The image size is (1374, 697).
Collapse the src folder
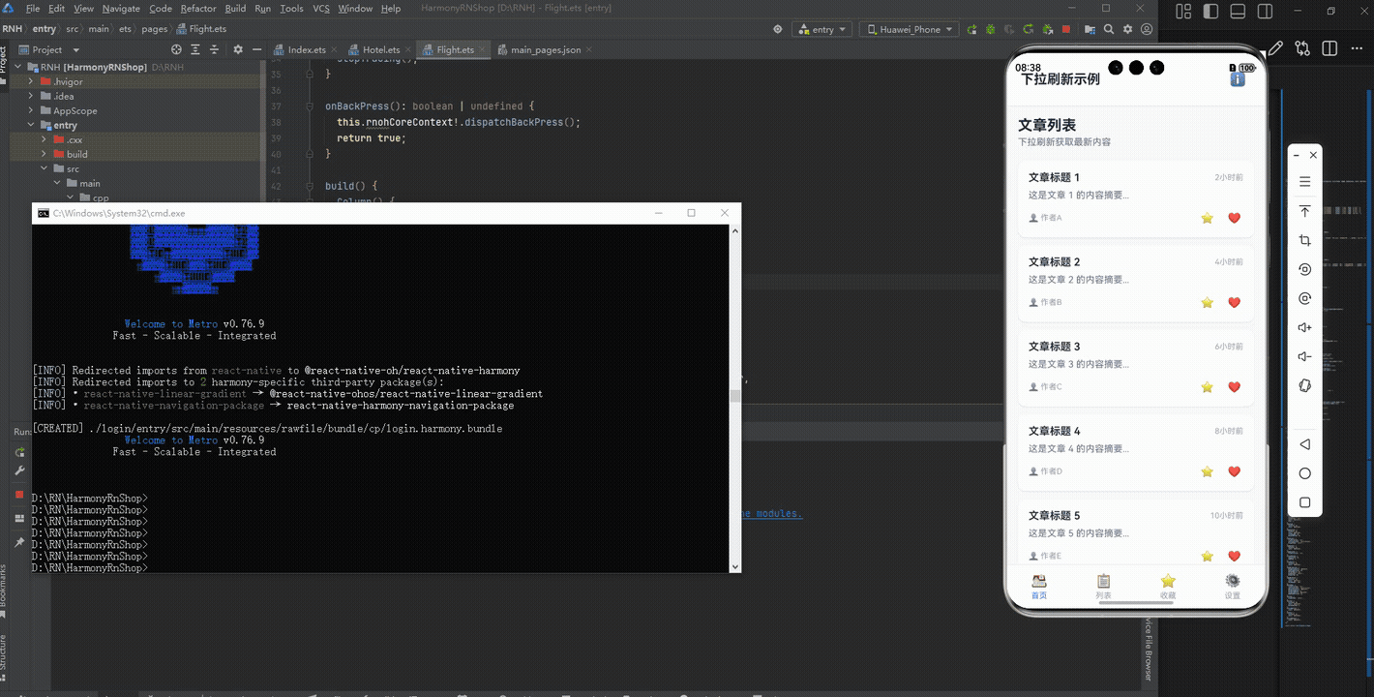45,168
